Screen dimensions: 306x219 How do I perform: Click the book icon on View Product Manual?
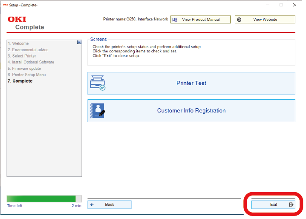coord(175,20)
